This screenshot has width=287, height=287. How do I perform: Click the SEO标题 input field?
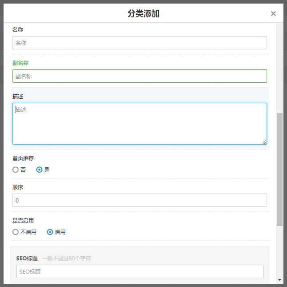140,271
